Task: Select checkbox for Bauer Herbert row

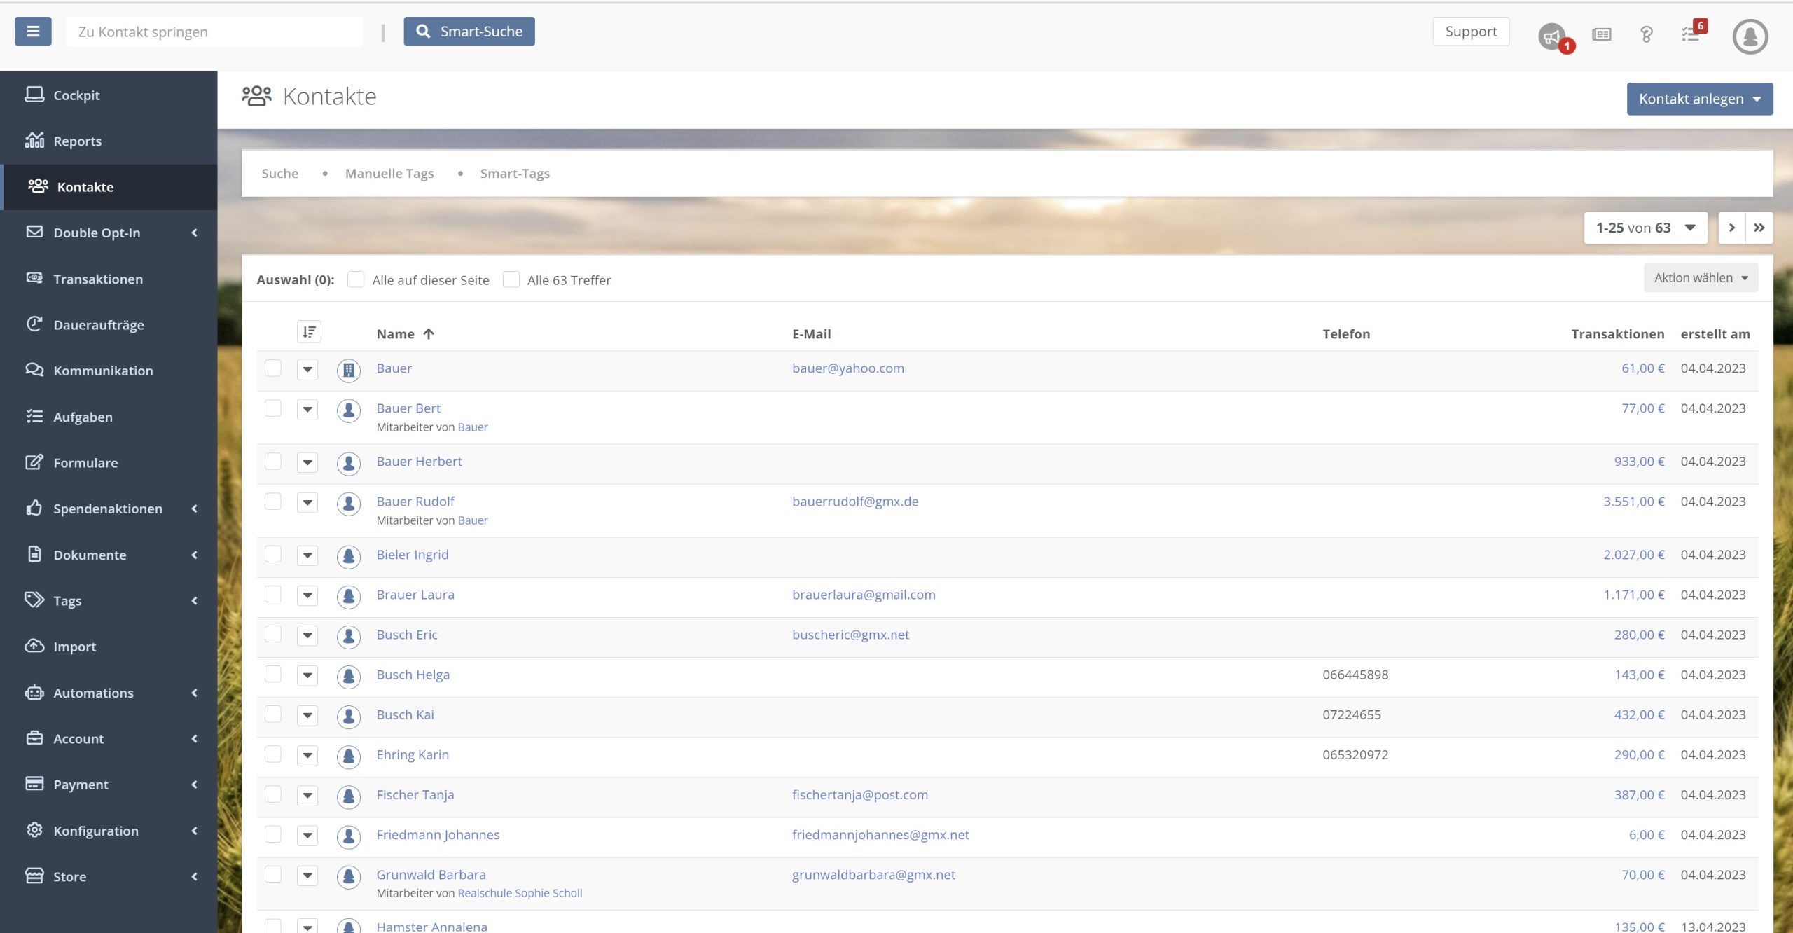Action: [273, 462]
